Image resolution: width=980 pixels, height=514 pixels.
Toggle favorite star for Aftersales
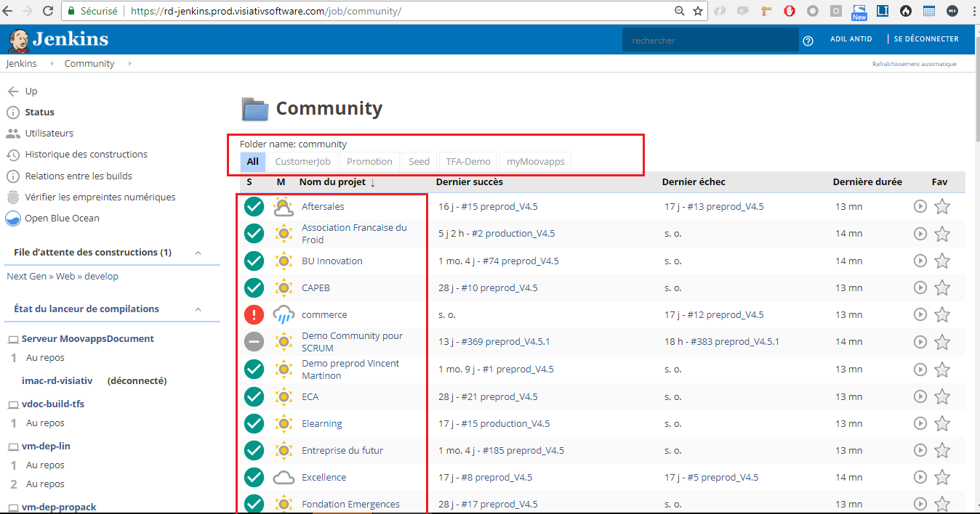[942, 206]
